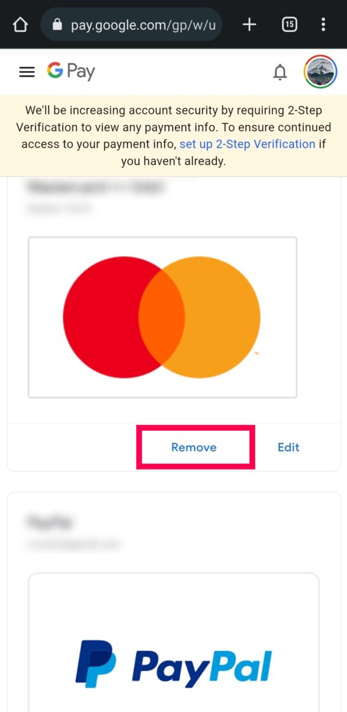The width and height of the screenshot is (347, 712).
Task: Open the browser three-dot menu
Action: [323, 24]
